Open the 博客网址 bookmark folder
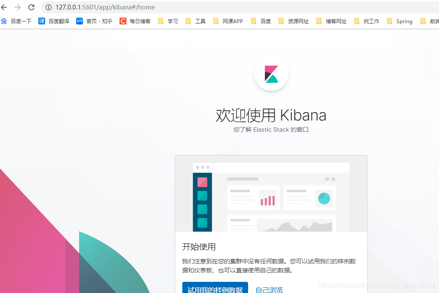The height and width of the screenshot is (293, 439). pyautogui.click(x=331, y=21)
